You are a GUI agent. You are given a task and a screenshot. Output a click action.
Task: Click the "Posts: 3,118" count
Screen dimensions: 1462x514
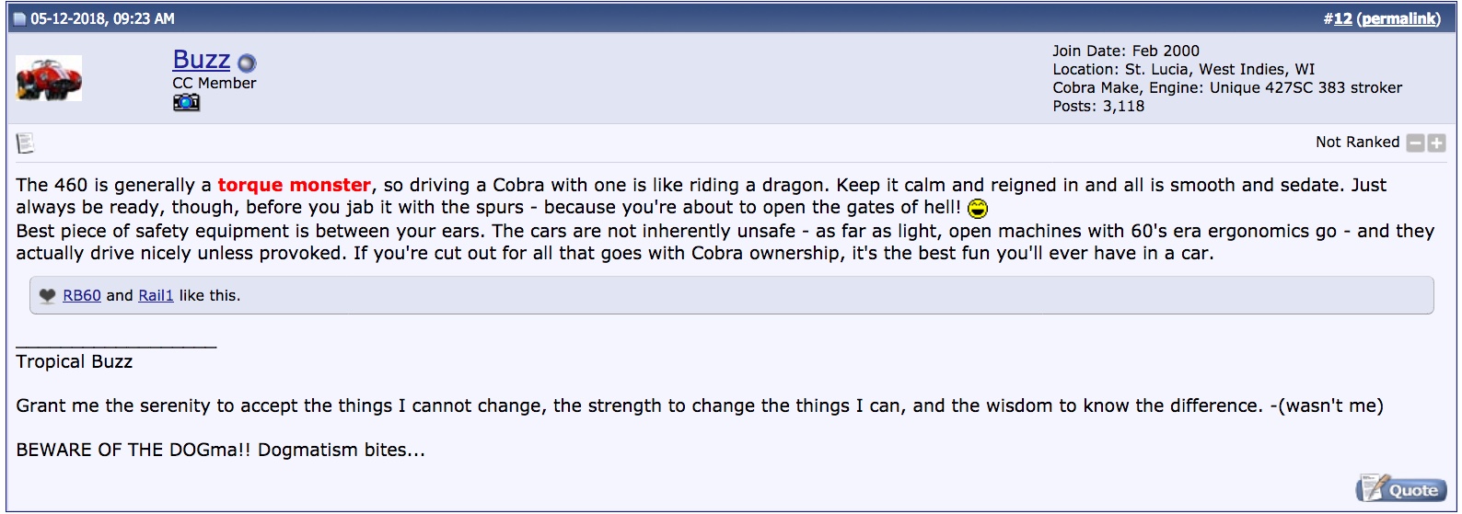click(1098, 106)
